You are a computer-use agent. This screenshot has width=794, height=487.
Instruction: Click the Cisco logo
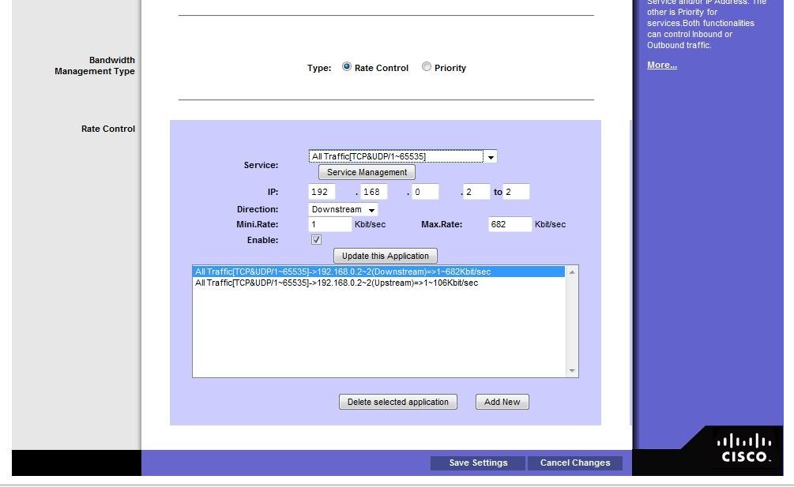745,448
